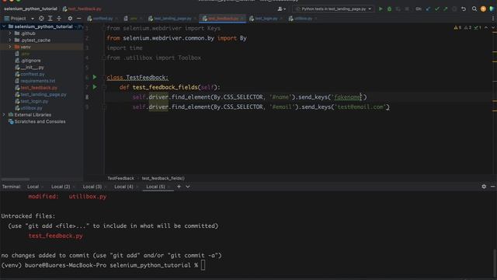Open the run configuration dropdown

pos(333,9)
